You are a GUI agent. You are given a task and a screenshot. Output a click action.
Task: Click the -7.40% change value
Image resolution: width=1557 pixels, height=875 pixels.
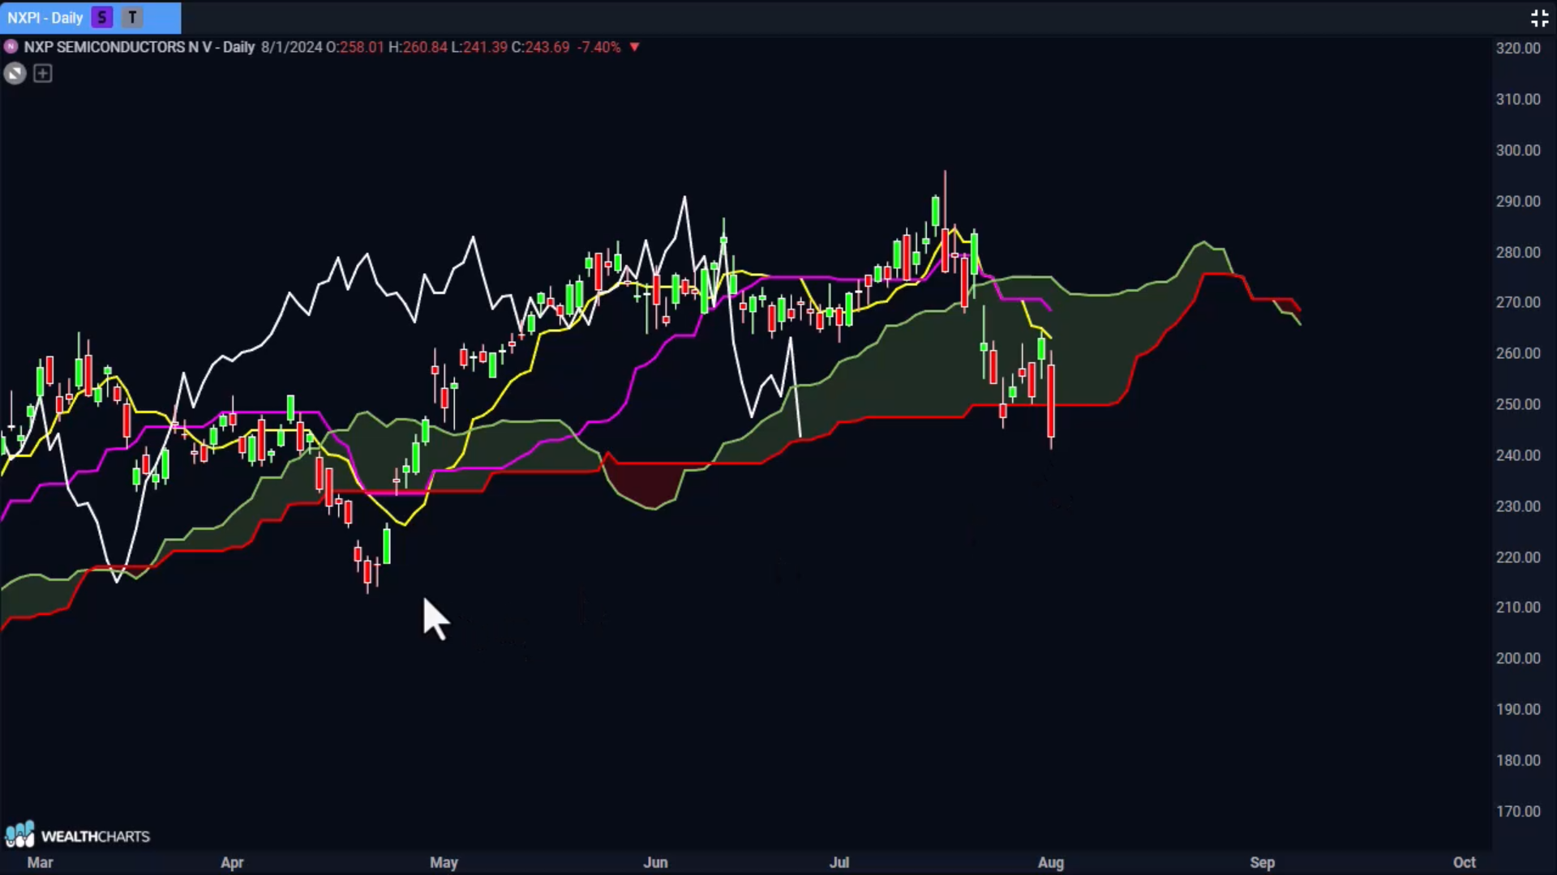tap(598, 47)
